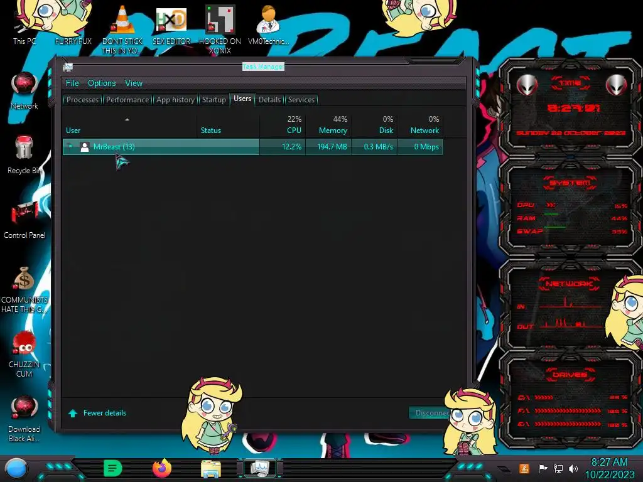
Task: Launch Firefox from the taskbar
Action: click(x=162, y=468)
